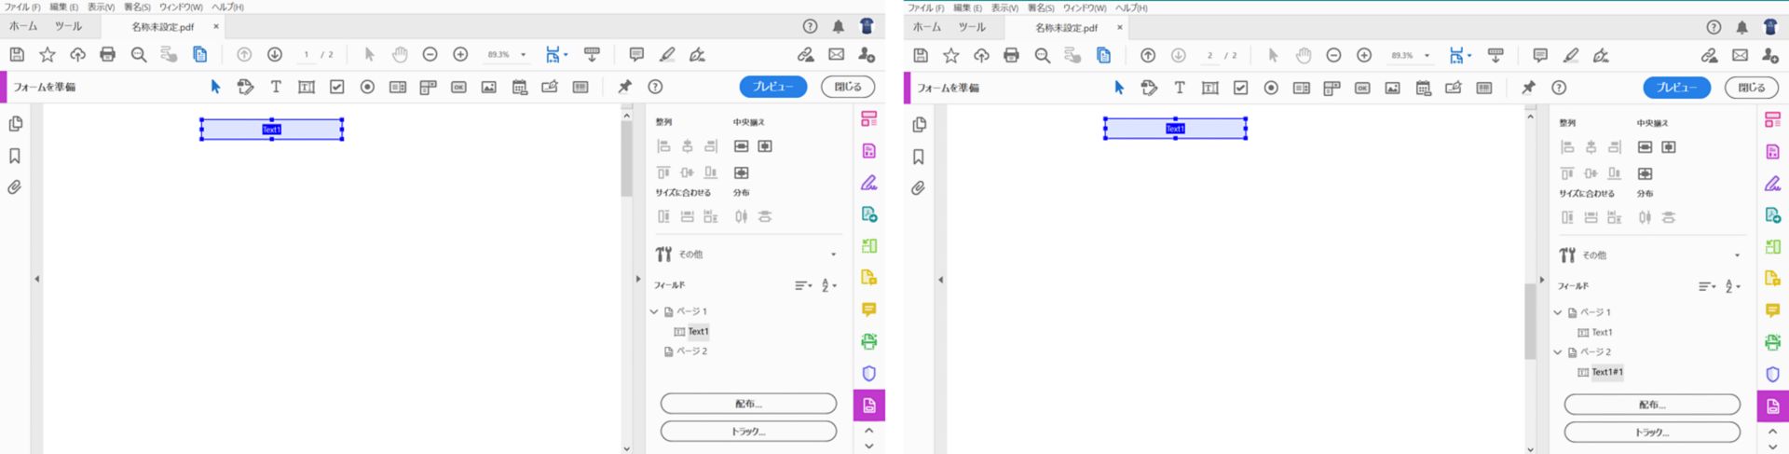Click 配布... button in left window
This screenshot has width=1789, height=454.
[748, 404]
